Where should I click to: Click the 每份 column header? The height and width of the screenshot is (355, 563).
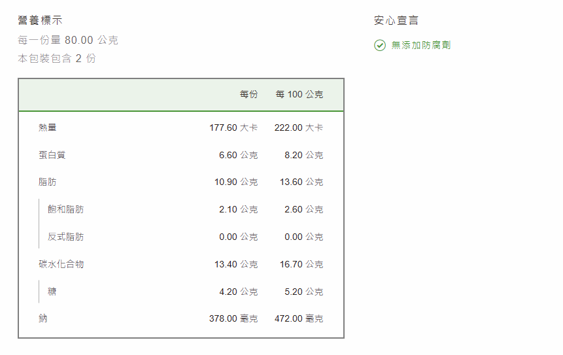(248, 94)
